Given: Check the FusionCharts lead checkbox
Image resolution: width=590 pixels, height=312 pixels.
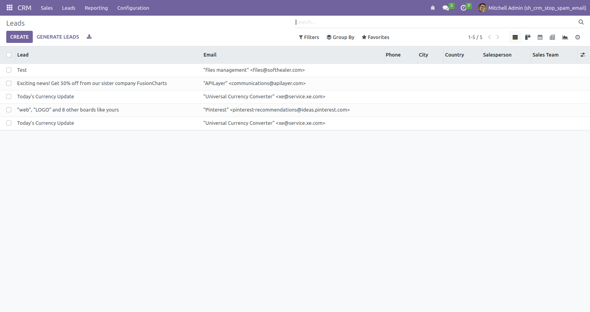Looking at the screenshot, I should pyautogui.click(x=9, y=83).
